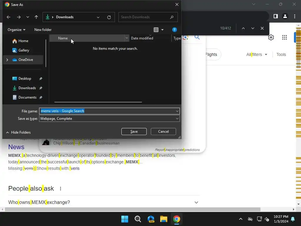Open recent locations dropdown arrow
The width and height of the screenshot is (301, 226).
coord(28,17)
